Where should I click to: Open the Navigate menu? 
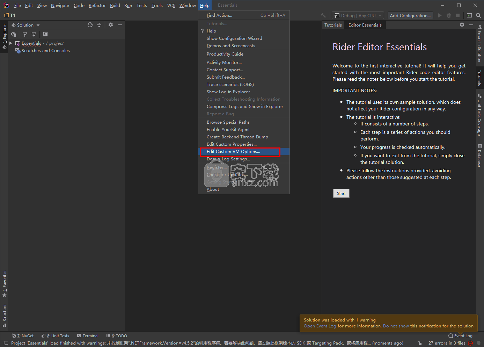tap(60, 5)
